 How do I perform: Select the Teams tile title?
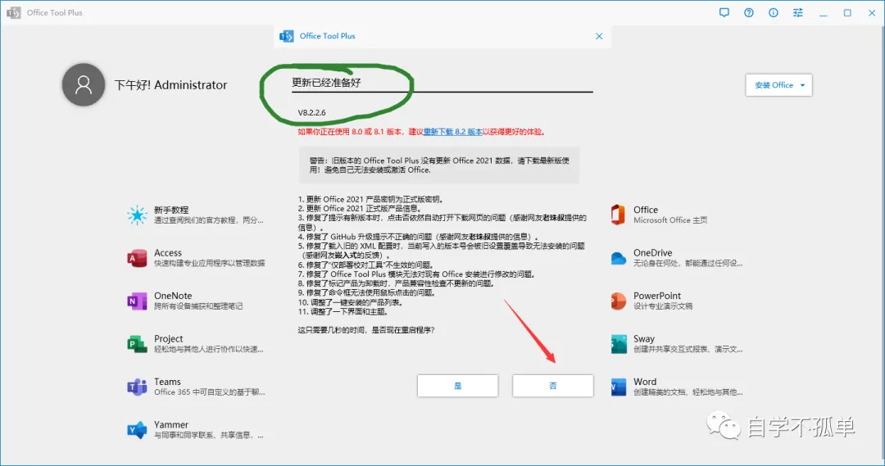tap(167, 382)
